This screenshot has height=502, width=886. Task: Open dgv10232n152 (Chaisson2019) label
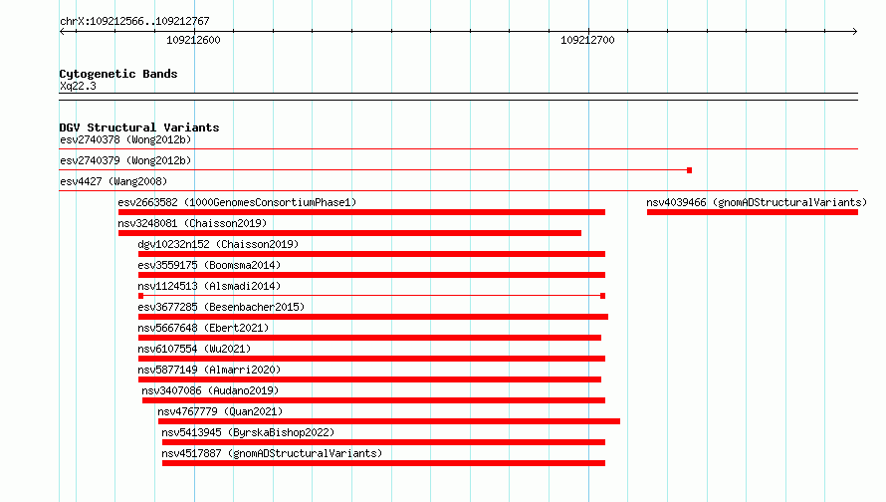pos(218,244)
